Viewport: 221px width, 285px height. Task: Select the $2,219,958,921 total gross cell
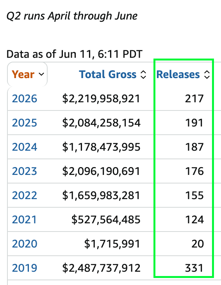point(101,99)
